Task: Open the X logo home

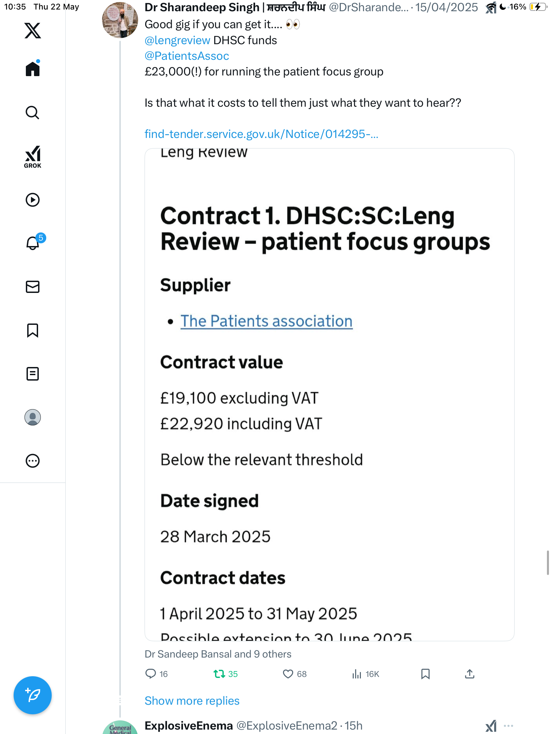Action: [33, 31]
